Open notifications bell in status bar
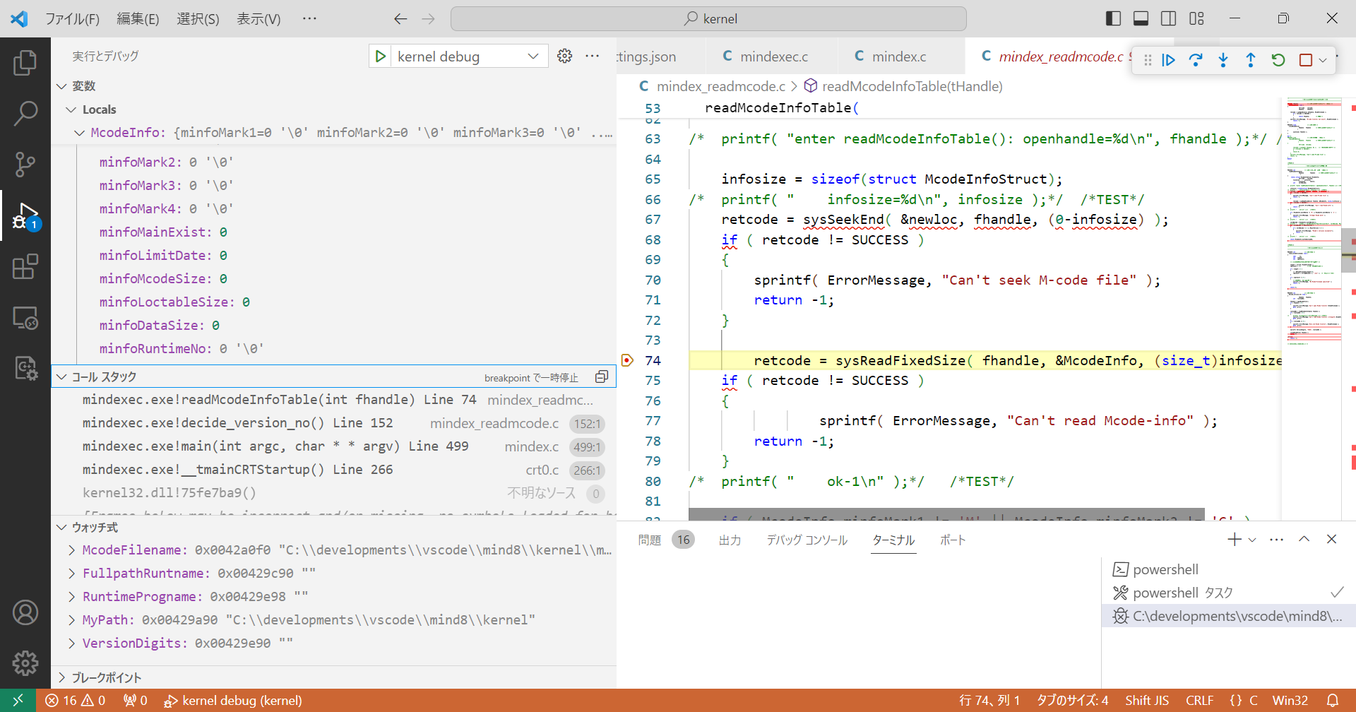The image size is (1356, 712). 1333,700
